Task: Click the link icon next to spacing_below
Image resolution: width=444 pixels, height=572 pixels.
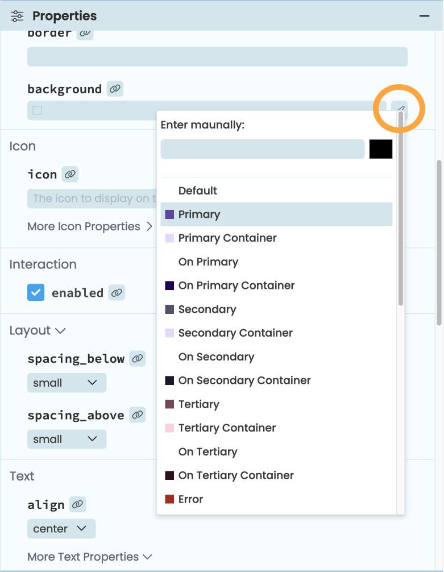Action: click(x=137, y=358)
